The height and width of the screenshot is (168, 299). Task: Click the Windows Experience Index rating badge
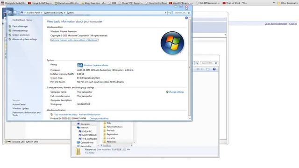point(80,65)
